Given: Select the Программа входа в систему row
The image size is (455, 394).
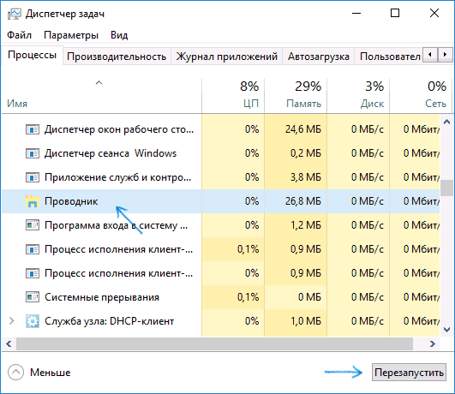Looking at the screenshot, I should 220,225.
